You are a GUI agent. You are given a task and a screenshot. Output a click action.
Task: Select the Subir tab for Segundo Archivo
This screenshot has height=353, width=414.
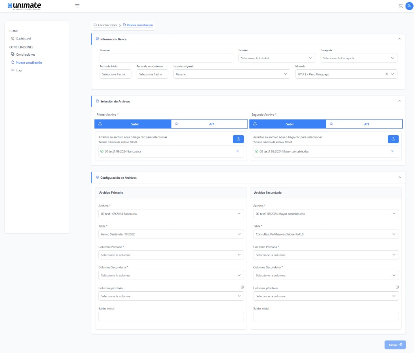288,124
